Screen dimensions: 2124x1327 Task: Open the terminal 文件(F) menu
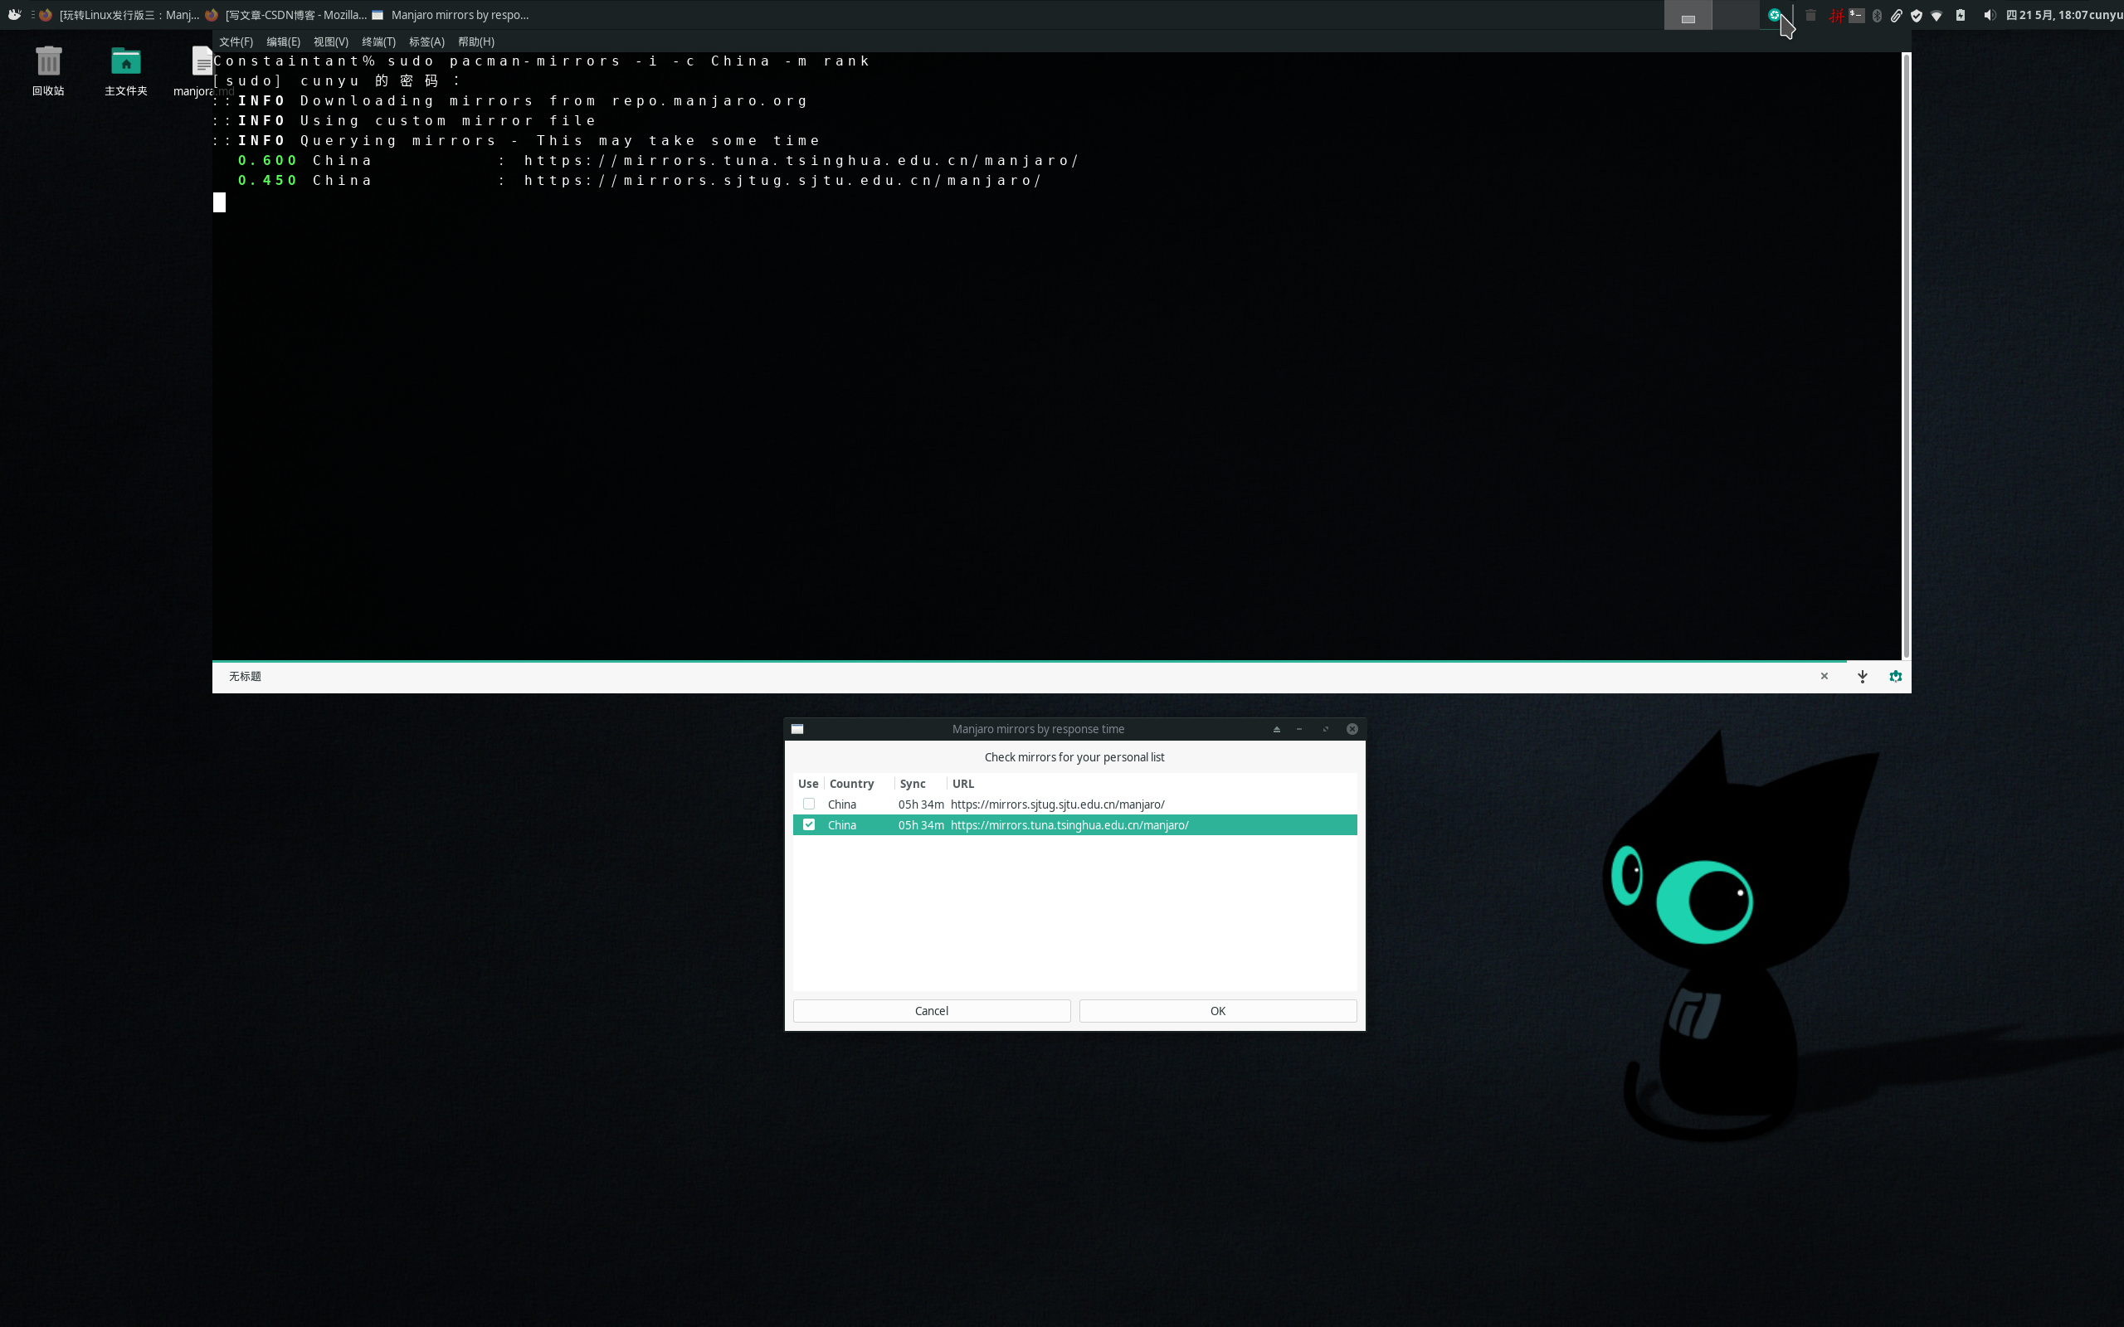tap(236, 41)
